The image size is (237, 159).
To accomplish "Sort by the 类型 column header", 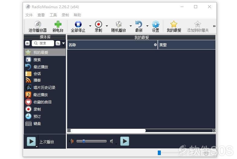I will 187,45.
